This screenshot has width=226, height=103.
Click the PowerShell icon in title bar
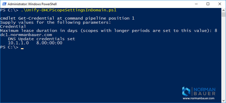tap(3, 4)
